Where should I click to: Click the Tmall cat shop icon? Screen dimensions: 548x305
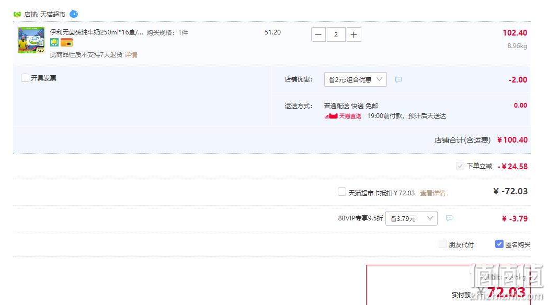pos(17,14)
